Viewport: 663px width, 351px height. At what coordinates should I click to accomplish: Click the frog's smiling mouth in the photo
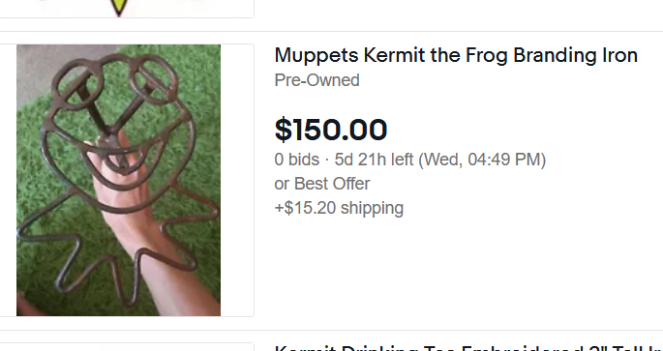point(121,157)
